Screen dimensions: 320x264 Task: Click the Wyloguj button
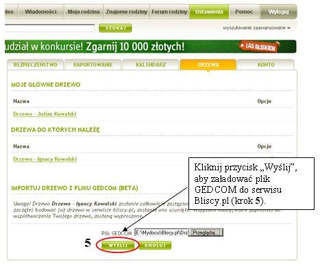tap(278, 12)
